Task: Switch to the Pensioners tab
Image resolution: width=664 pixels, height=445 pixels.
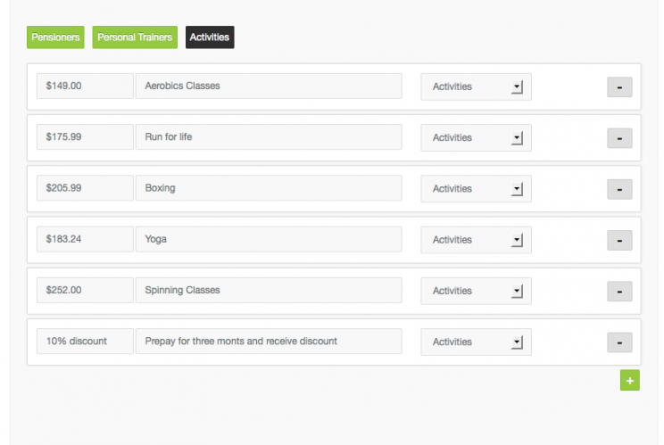Action: (55, 37)
